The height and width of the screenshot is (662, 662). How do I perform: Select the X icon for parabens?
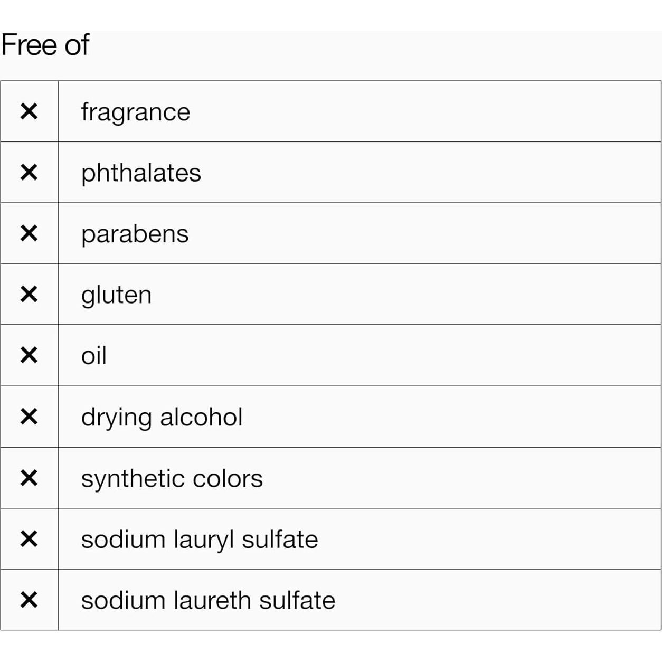click(29, 233)
